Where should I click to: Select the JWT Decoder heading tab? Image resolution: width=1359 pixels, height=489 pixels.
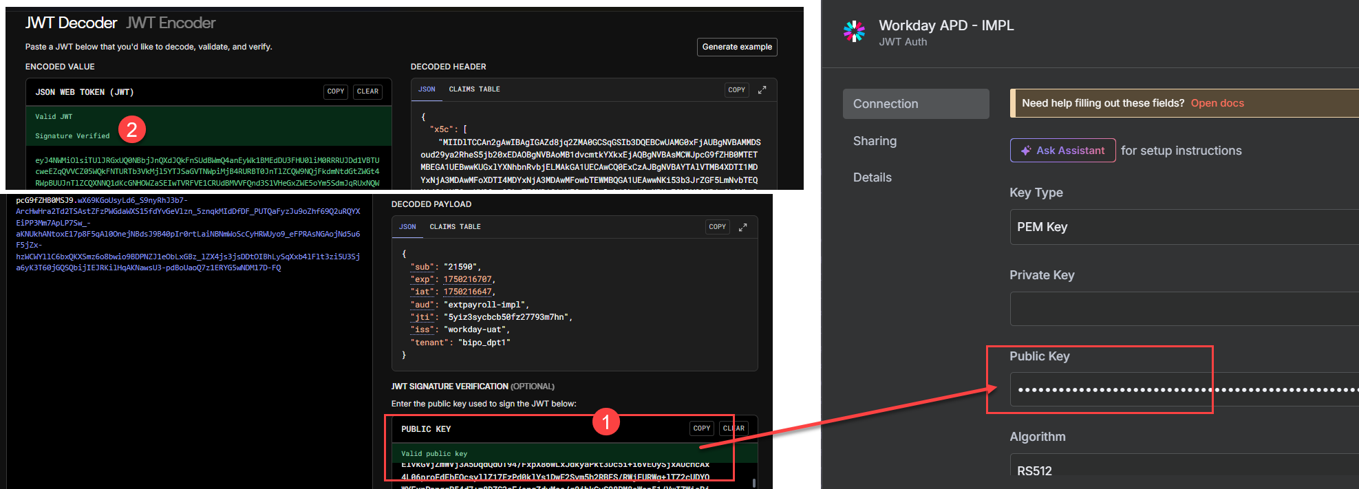point(71,23)
